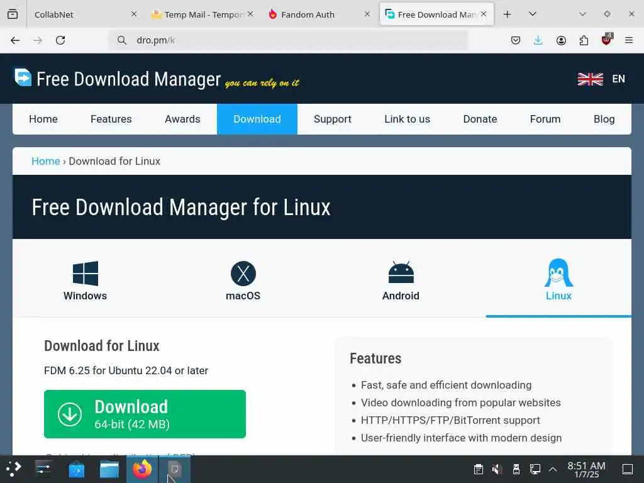Reload the current page
The image size is (644, 483).
point(60,40)
